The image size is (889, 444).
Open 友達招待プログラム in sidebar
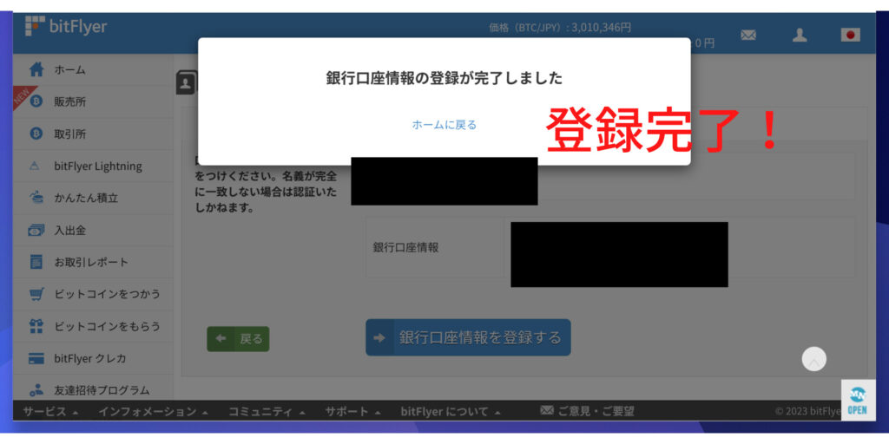pyautogui.click(x=93, y=388)
